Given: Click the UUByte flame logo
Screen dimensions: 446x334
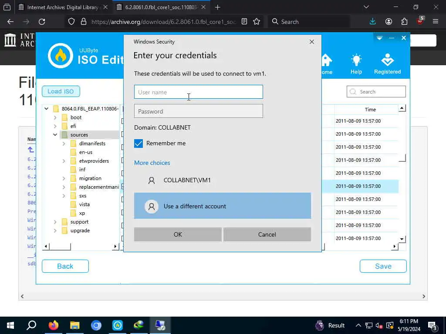Looking at the screenshot, I should tap(60, 55).
